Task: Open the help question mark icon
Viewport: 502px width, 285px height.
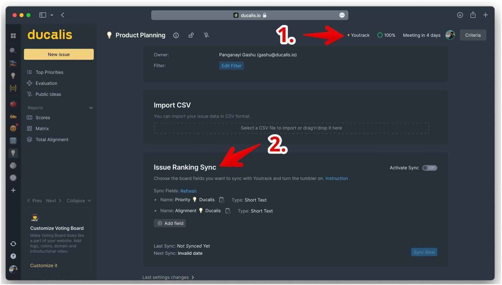Action: point(13,256)
